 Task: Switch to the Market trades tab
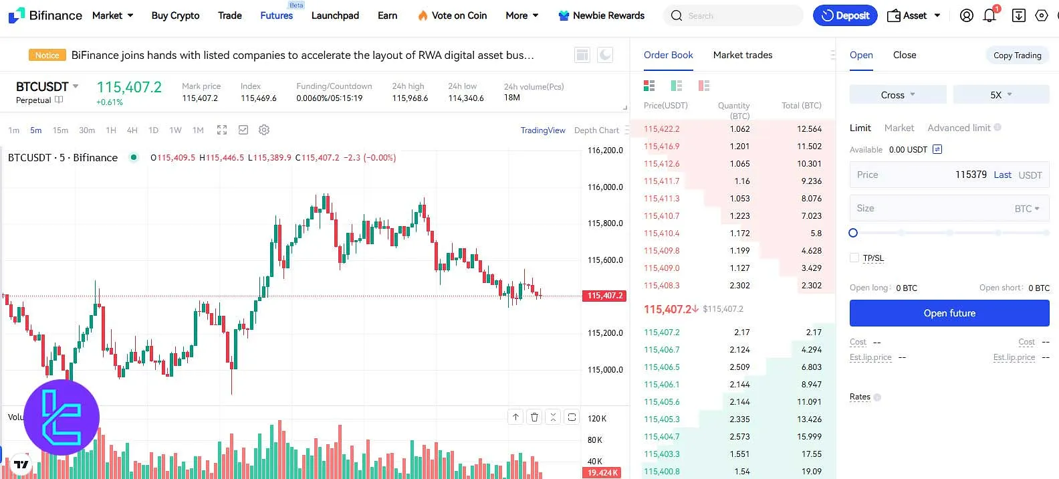click(x=742, y=55)
